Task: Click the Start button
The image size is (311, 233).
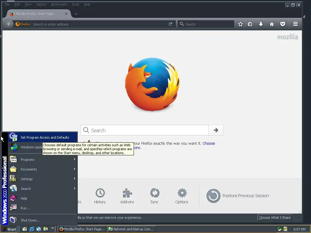Action: (9, 229)
